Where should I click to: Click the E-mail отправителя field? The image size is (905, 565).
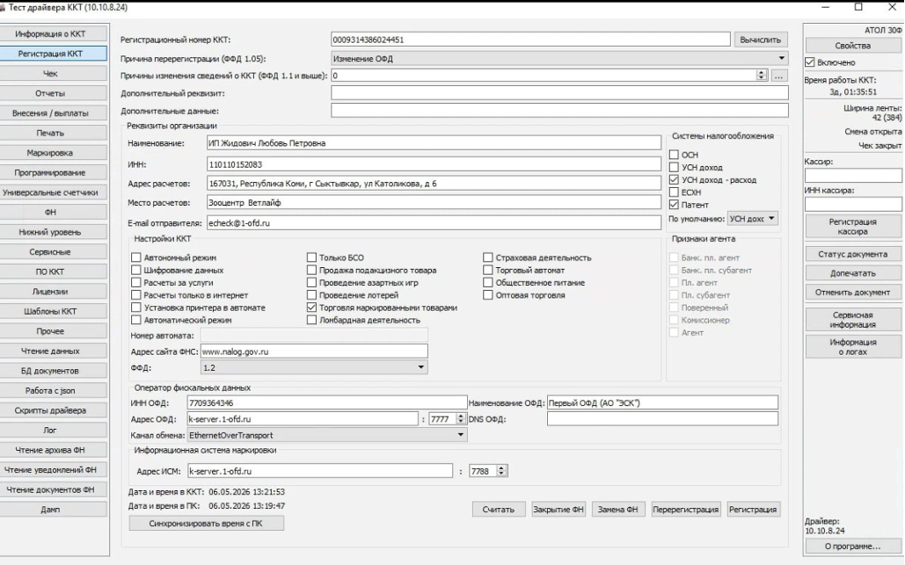point(434,223)
